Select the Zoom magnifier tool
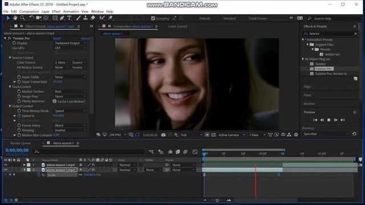This screenshot has width=365, height=205. pyautogui.click(x=22, y=18)
